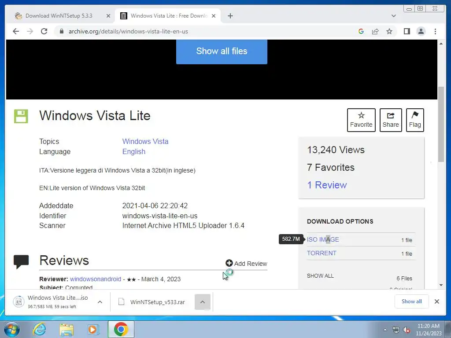Click the lock icon in address bar
Viewport: 451px width, 338px height.
[61, 31]
